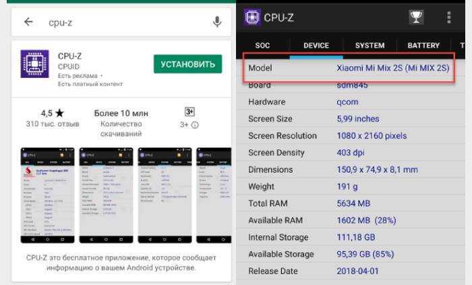Viewport: 472px width, 285px height.
Task: Tap the Hardware row label
Action: (267, 102)
